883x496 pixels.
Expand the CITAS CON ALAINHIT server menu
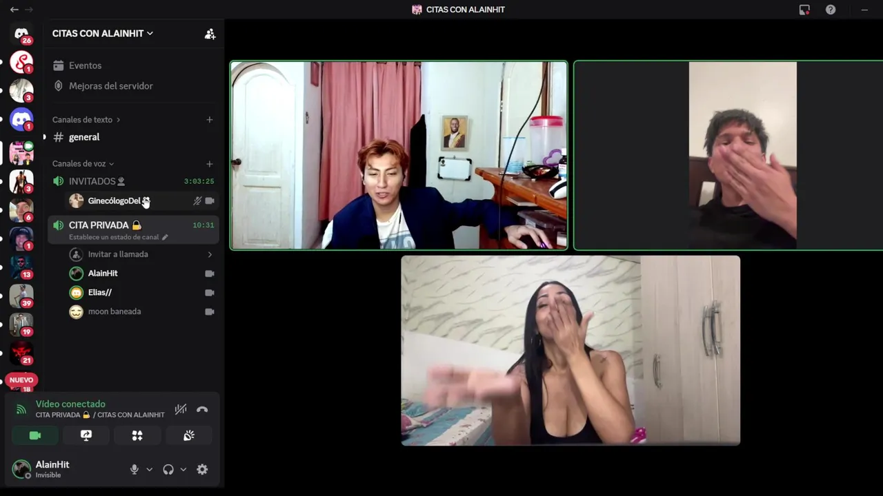[x=103, y=33]
